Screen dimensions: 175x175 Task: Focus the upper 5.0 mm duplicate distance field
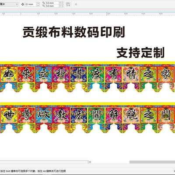click(52, 3)
